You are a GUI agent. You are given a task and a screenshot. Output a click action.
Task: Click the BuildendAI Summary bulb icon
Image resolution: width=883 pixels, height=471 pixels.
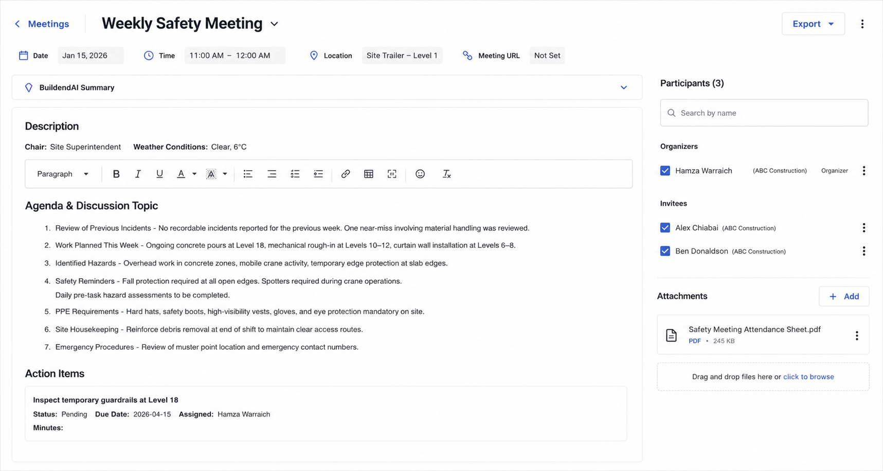[29, 87]
